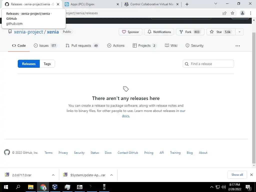Open the Chrome profile icon
Image resolution: width=256 pixels, height=192 pixels.
click(242, 13)
